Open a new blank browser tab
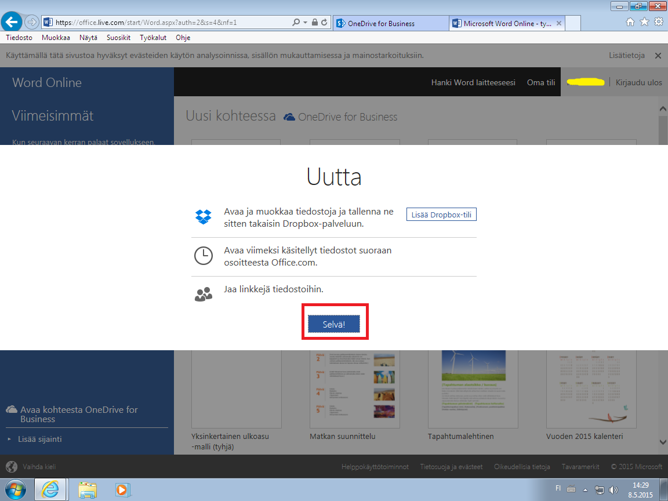Viewport: 668px width, 501px height. [573, 23]
